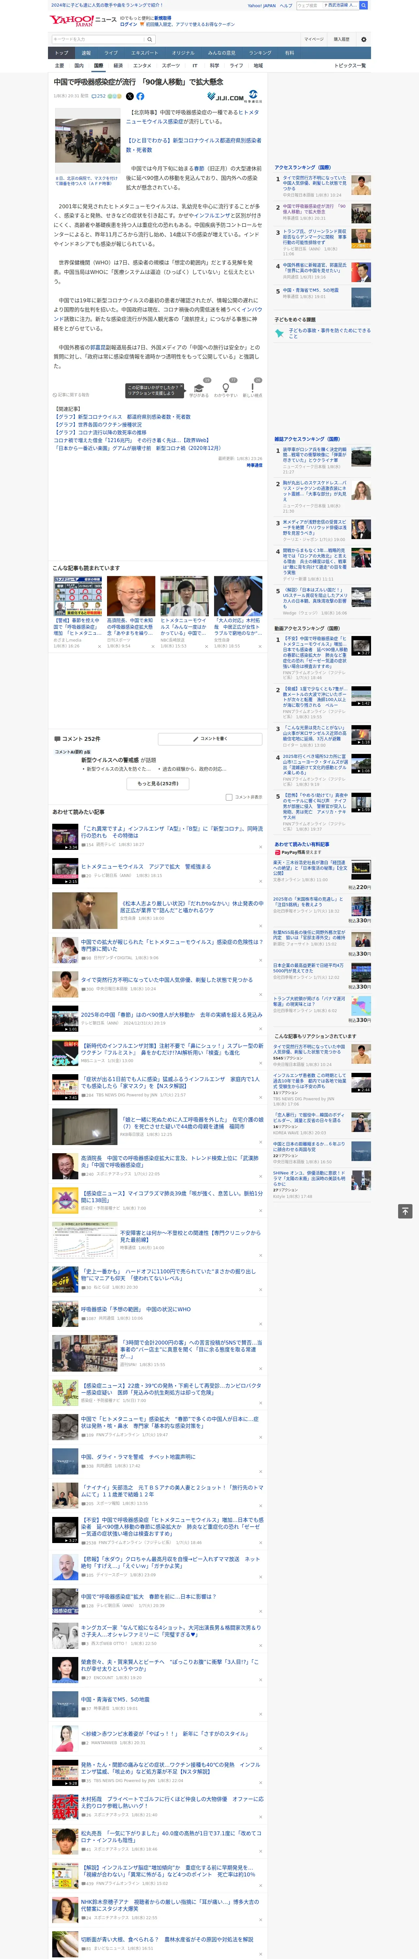Share the article on X
The height and width of the screenshot is (1959, 419).
(x=129, y=97)
